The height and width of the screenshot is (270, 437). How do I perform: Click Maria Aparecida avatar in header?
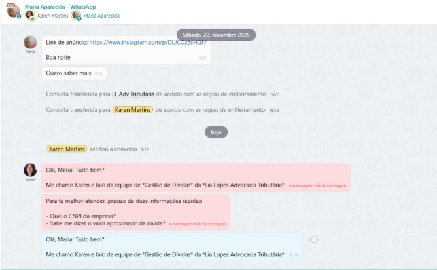76,15
